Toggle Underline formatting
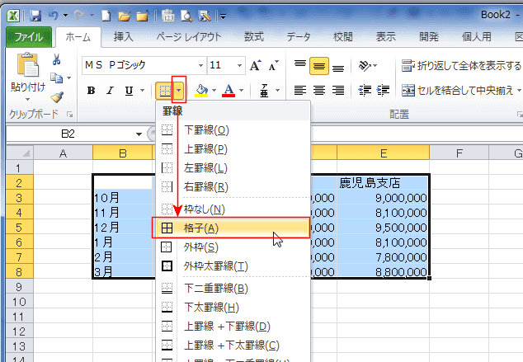This screenshot has height=362, width=523. [129, 91]
